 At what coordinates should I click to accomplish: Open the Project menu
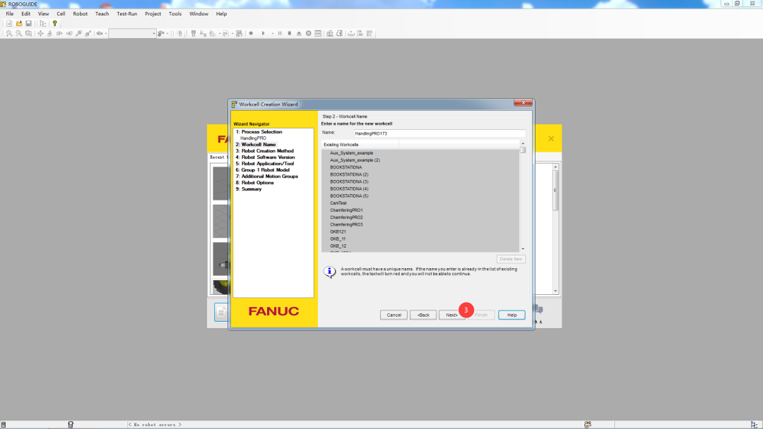tap(153, 13)
